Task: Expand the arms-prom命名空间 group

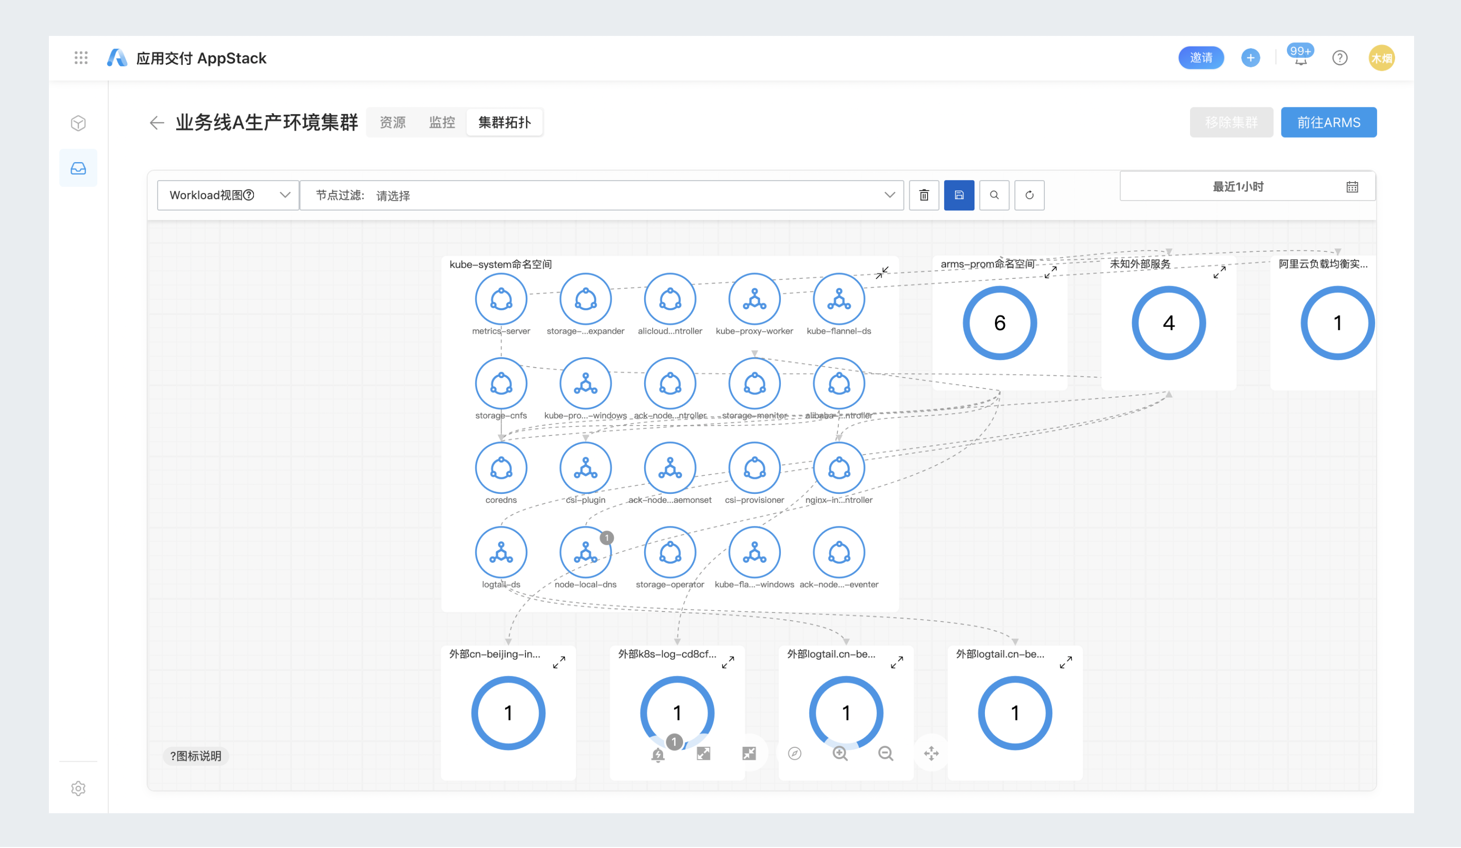Action: tap(1051, 272)
